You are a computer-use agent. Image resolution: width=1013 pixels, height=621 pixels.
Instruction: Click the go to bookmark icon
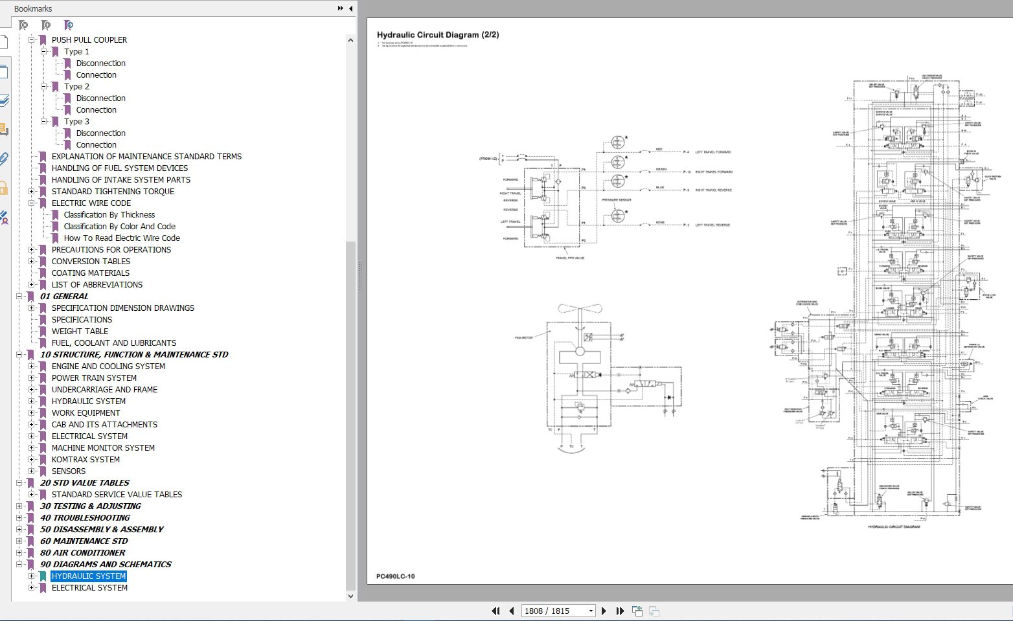point(69,25)
